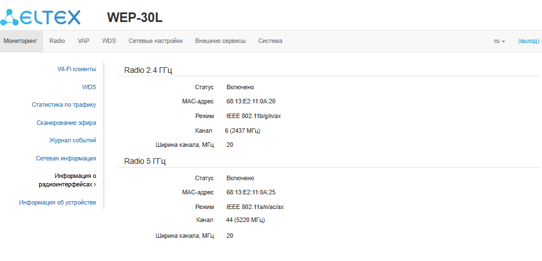Image resolution: width=542 pixels, height=261 pixels.
Task: Open Информация об устройстве page
Action: point(57,202)
